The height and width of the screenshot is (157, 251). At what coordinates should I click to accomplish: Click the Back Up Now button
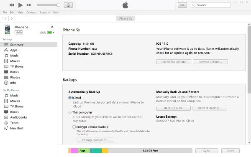click(x=173, y=108)
